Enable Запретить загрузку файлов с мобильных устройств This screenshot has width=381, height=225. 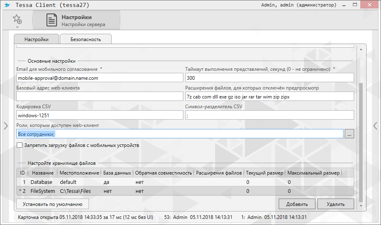[20, 145]
